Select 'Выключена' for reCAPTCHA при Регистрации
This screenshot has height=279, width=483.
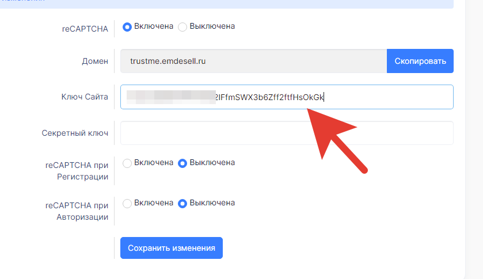coord(183,163)
